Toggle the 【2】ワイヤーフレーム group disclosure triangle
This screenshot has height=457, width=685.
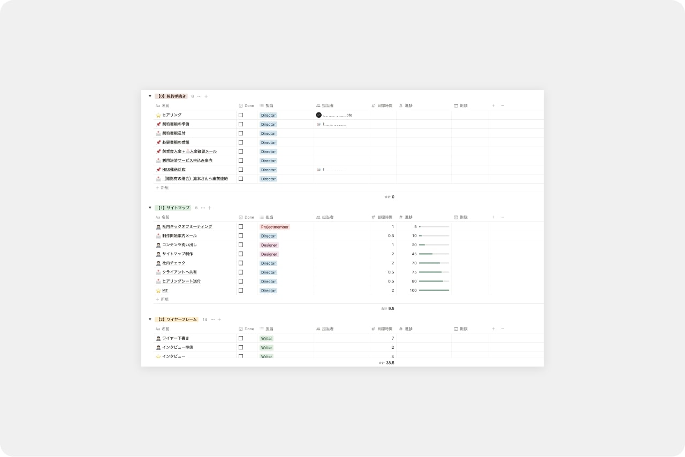point(150,319)
